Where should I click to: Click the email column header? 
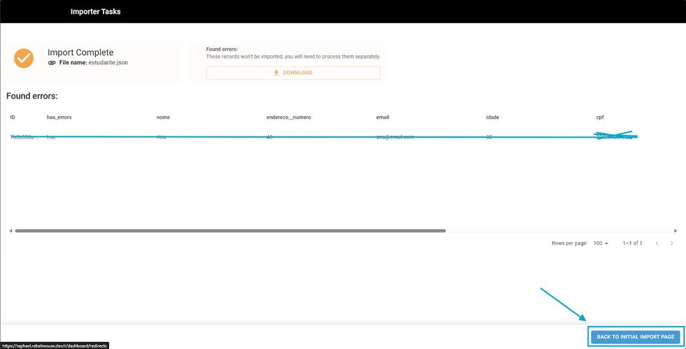[x=382, y=117]
